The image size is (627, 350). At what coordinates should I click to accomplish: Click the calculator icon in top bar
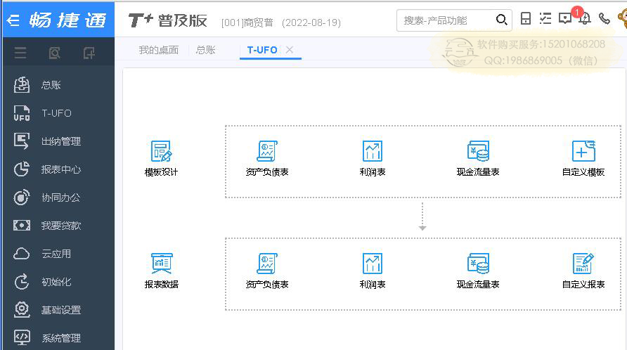coord(526,18)
